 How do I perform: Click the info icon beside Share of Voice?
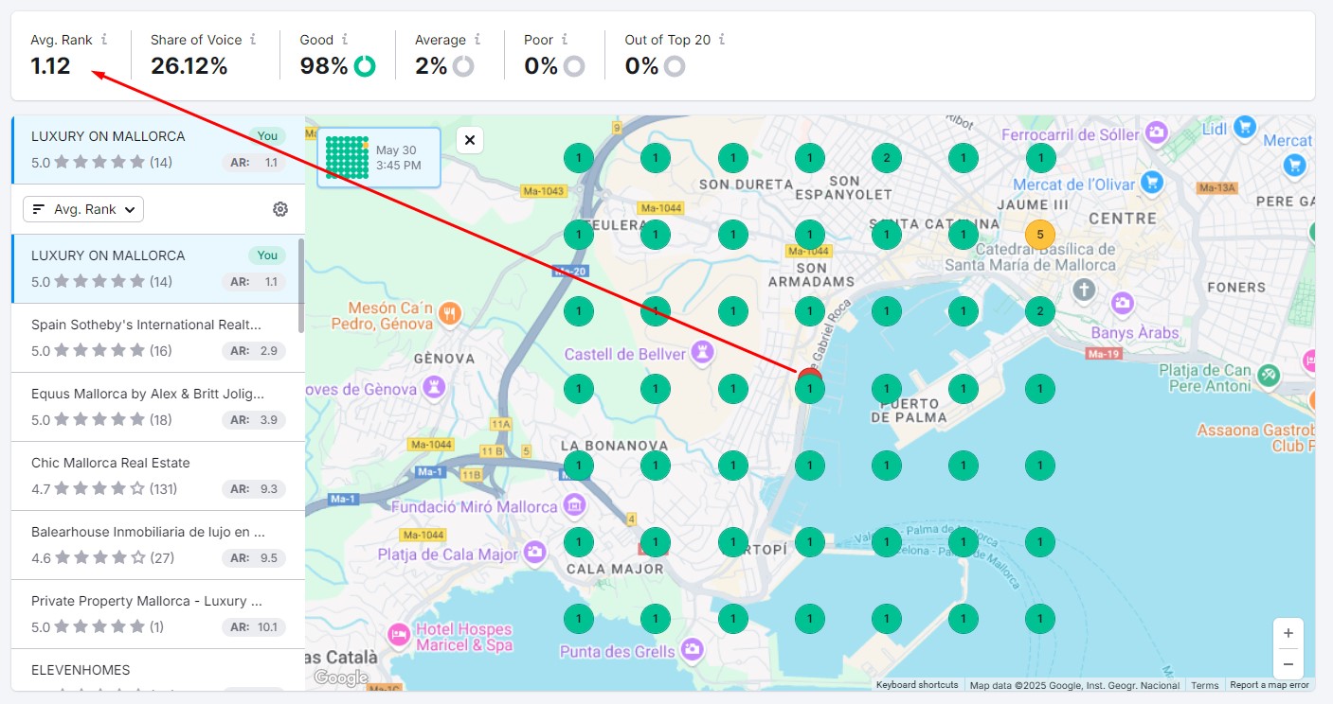click(x=253, y=40)
